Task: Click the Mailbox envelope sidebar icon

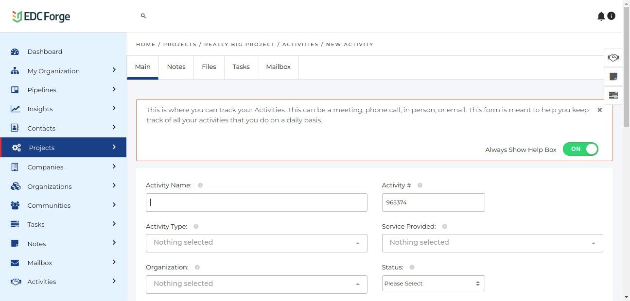Action: point(15,263)
